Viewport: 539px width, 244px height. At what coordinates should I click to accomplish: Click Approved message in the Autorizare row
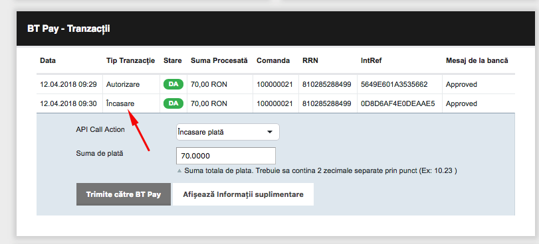[x=461, y=84]
